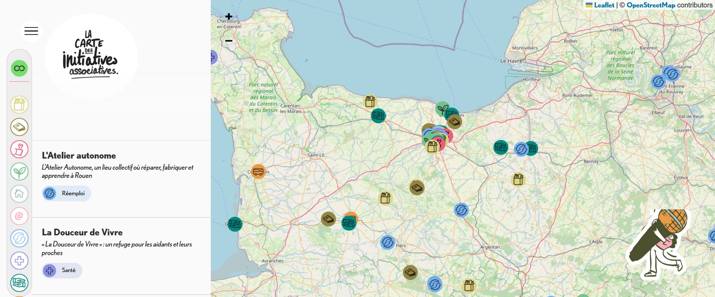Image resolution: width=715 pixels, height=297 pixels.
Task: Select the green infinity all-categories filter
Action: click(x=19, y=68)
